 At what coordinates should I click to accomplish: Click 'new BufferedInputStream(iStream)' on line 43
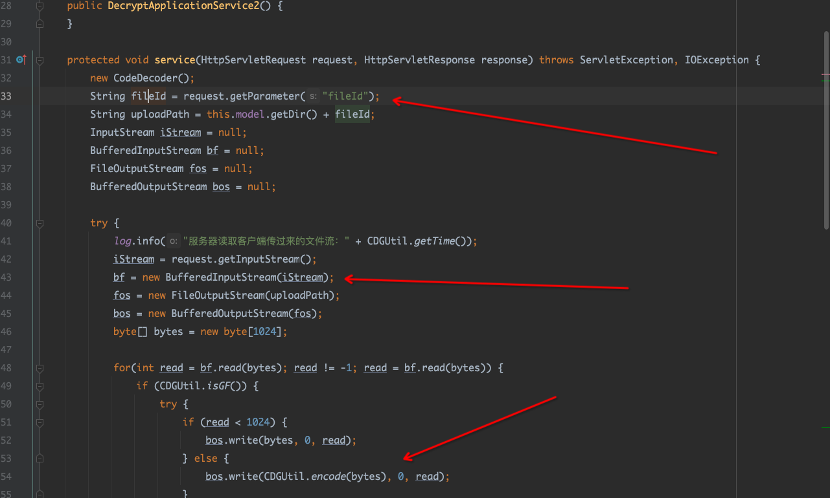point(235,277)
